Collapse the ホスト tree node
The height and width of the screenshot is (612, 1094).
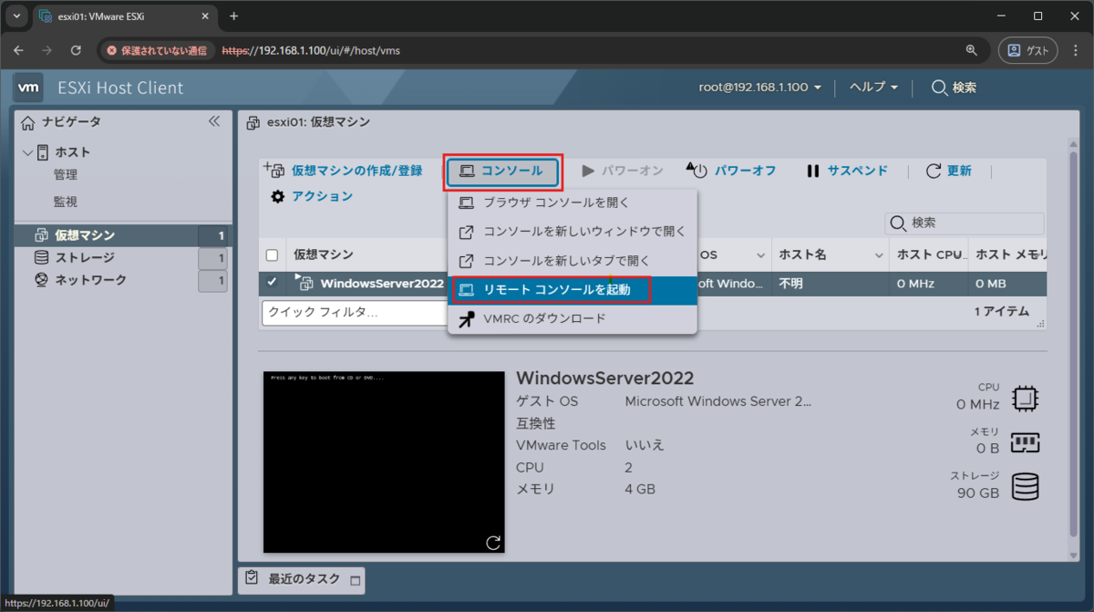coord(28,152)
